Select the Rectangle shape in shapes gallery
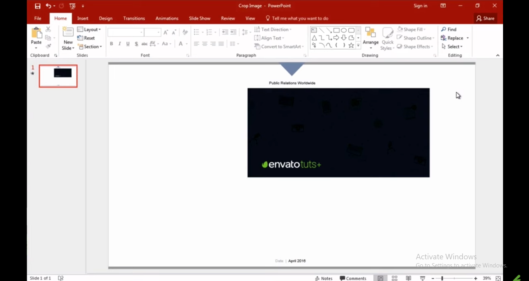Screen dimensions: 529x281 pyautogui.click(x=336, y=30)
